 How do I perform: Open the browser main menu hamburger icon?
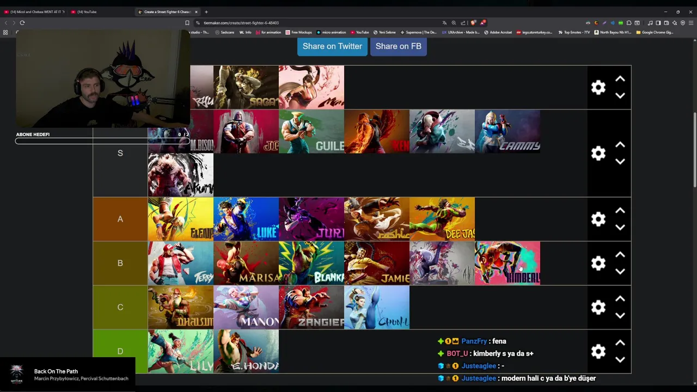[691, 23]
